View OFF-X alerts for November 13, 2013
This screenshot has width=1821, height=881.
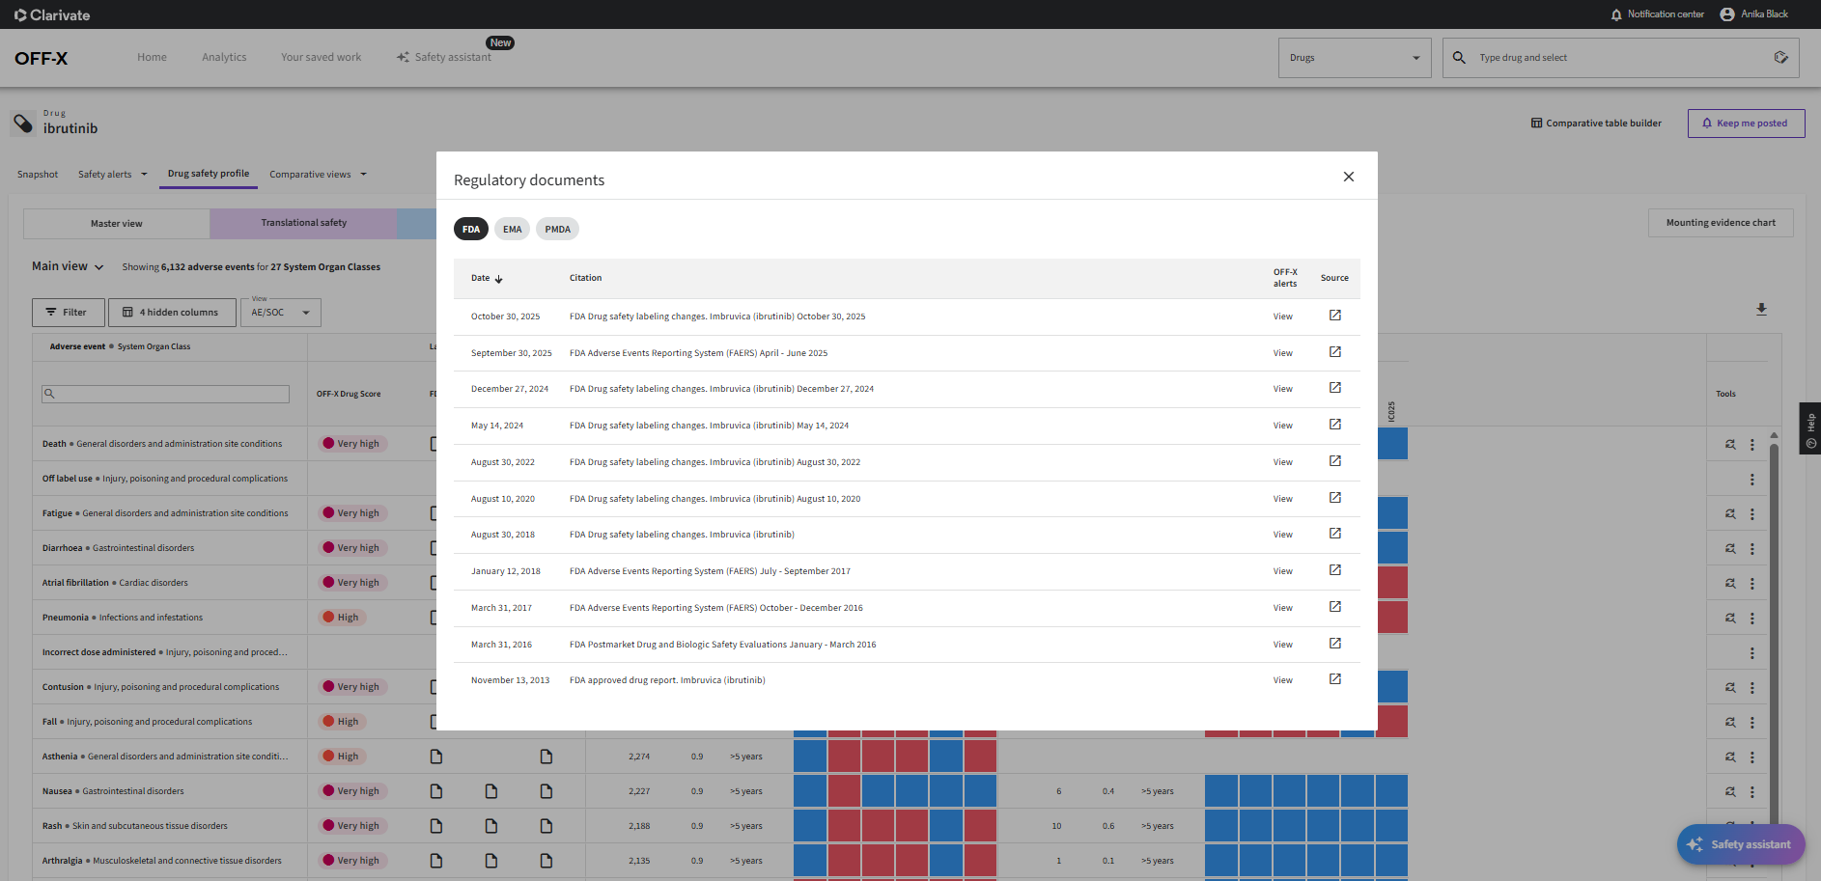tap(1282, 680)
